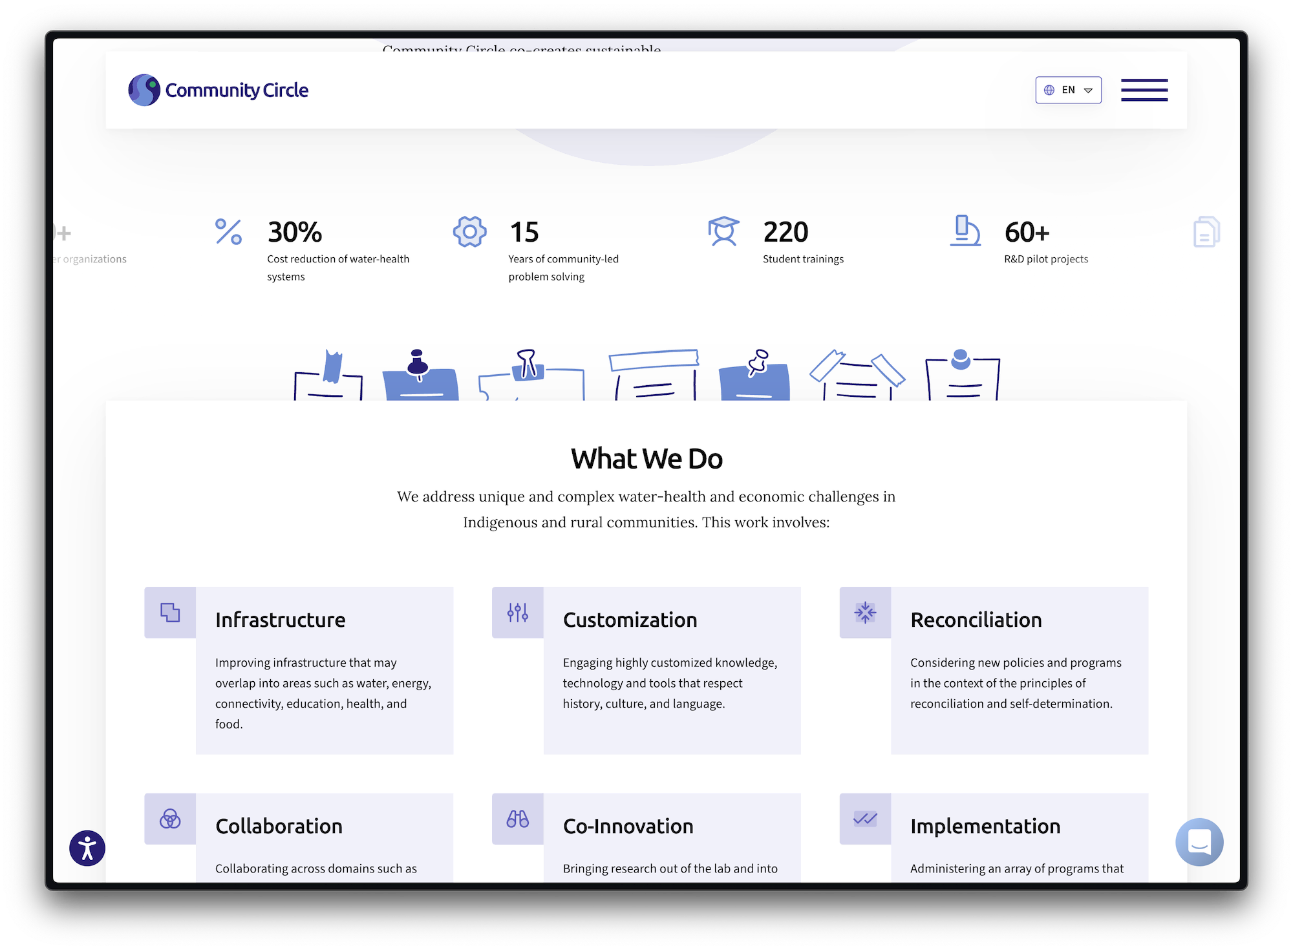Open the chat widget bubble
Screen dimensions: 1293x950
coord(1199,842)
